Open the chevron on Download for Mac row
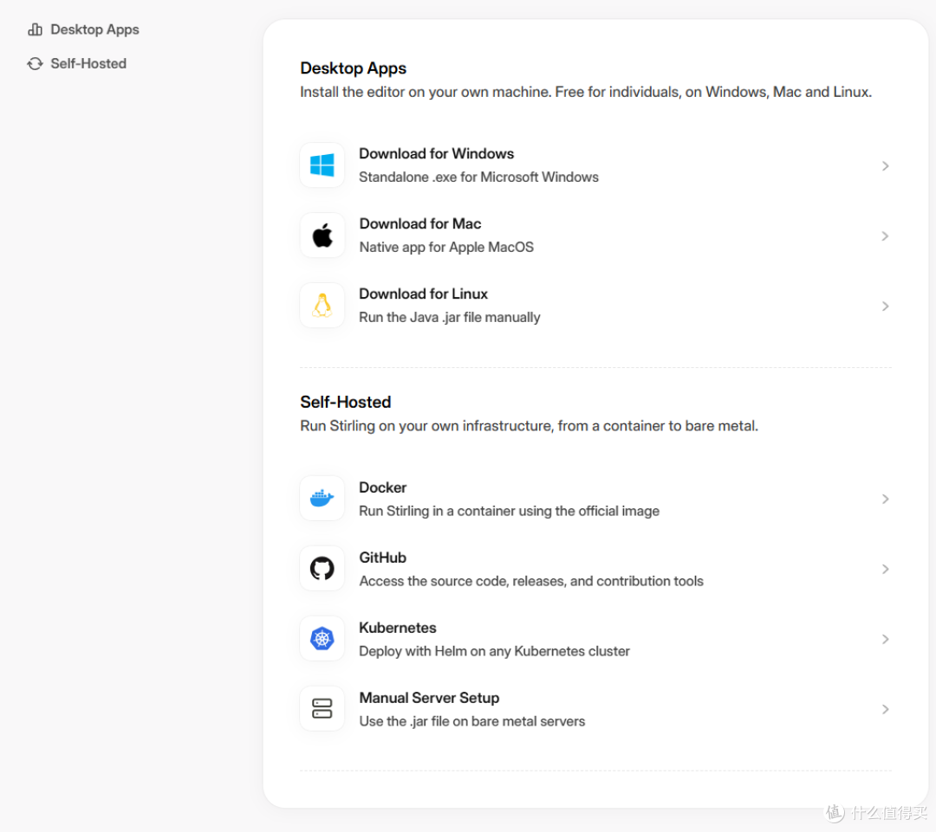936x832 pixels. pos(885,236)
